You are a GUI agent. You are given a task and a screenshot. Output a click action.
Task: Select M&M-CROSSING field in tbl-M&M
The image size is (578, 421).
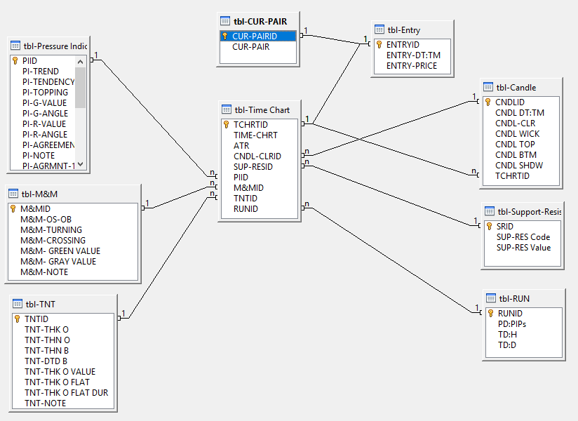tap(51, 241)
